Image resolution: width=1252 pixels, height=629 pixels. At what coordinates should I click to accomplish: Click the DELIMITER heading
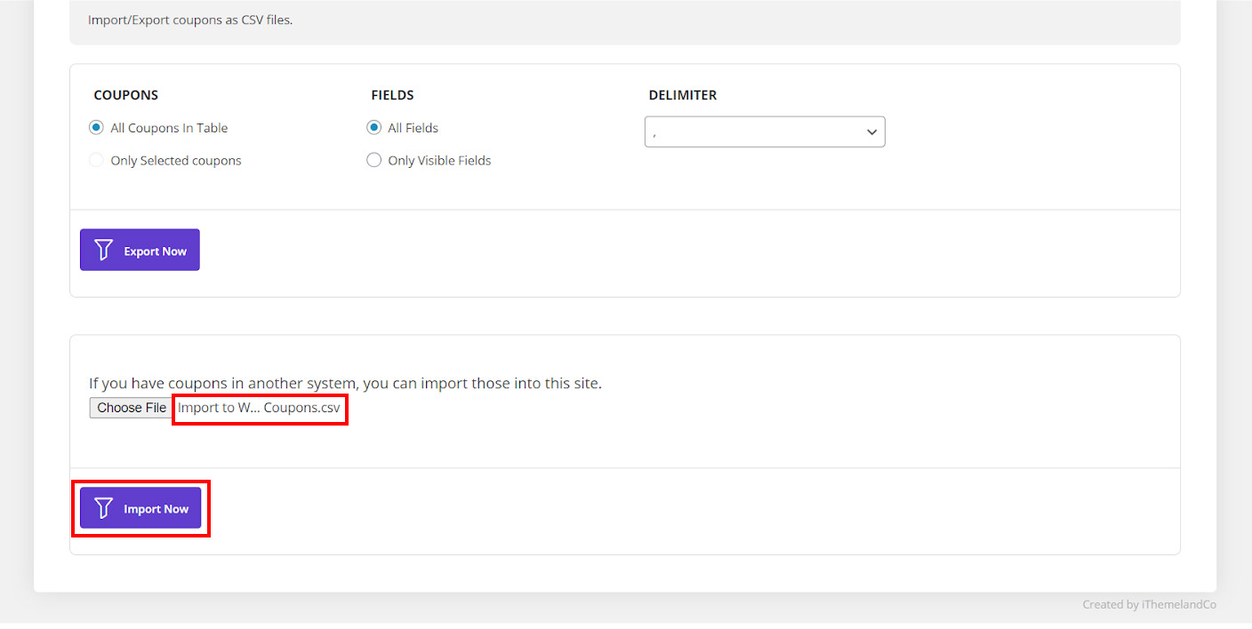pos(683,95)
